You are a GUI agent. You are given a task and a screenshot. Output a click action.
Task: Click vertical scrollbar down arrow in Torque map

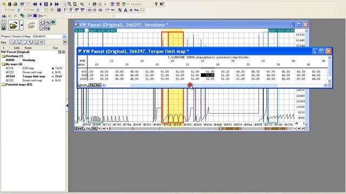(330, 81)
